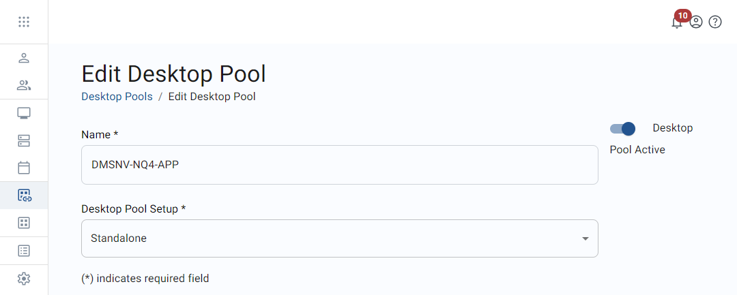
Task: Toggle the Desktop Pool Active switch
Action: (x=622, y=129)
